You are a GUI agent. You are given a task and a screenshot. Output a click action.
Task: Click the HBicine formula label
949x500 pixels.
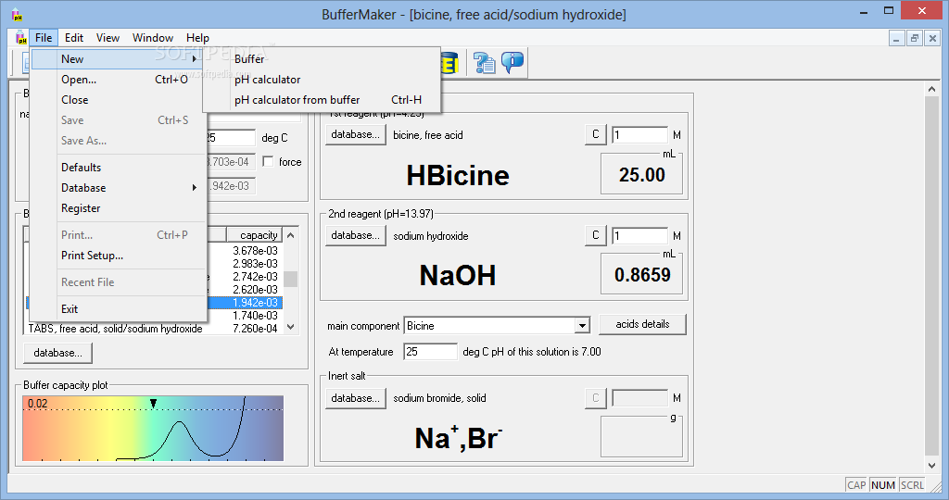click(458, 175)
